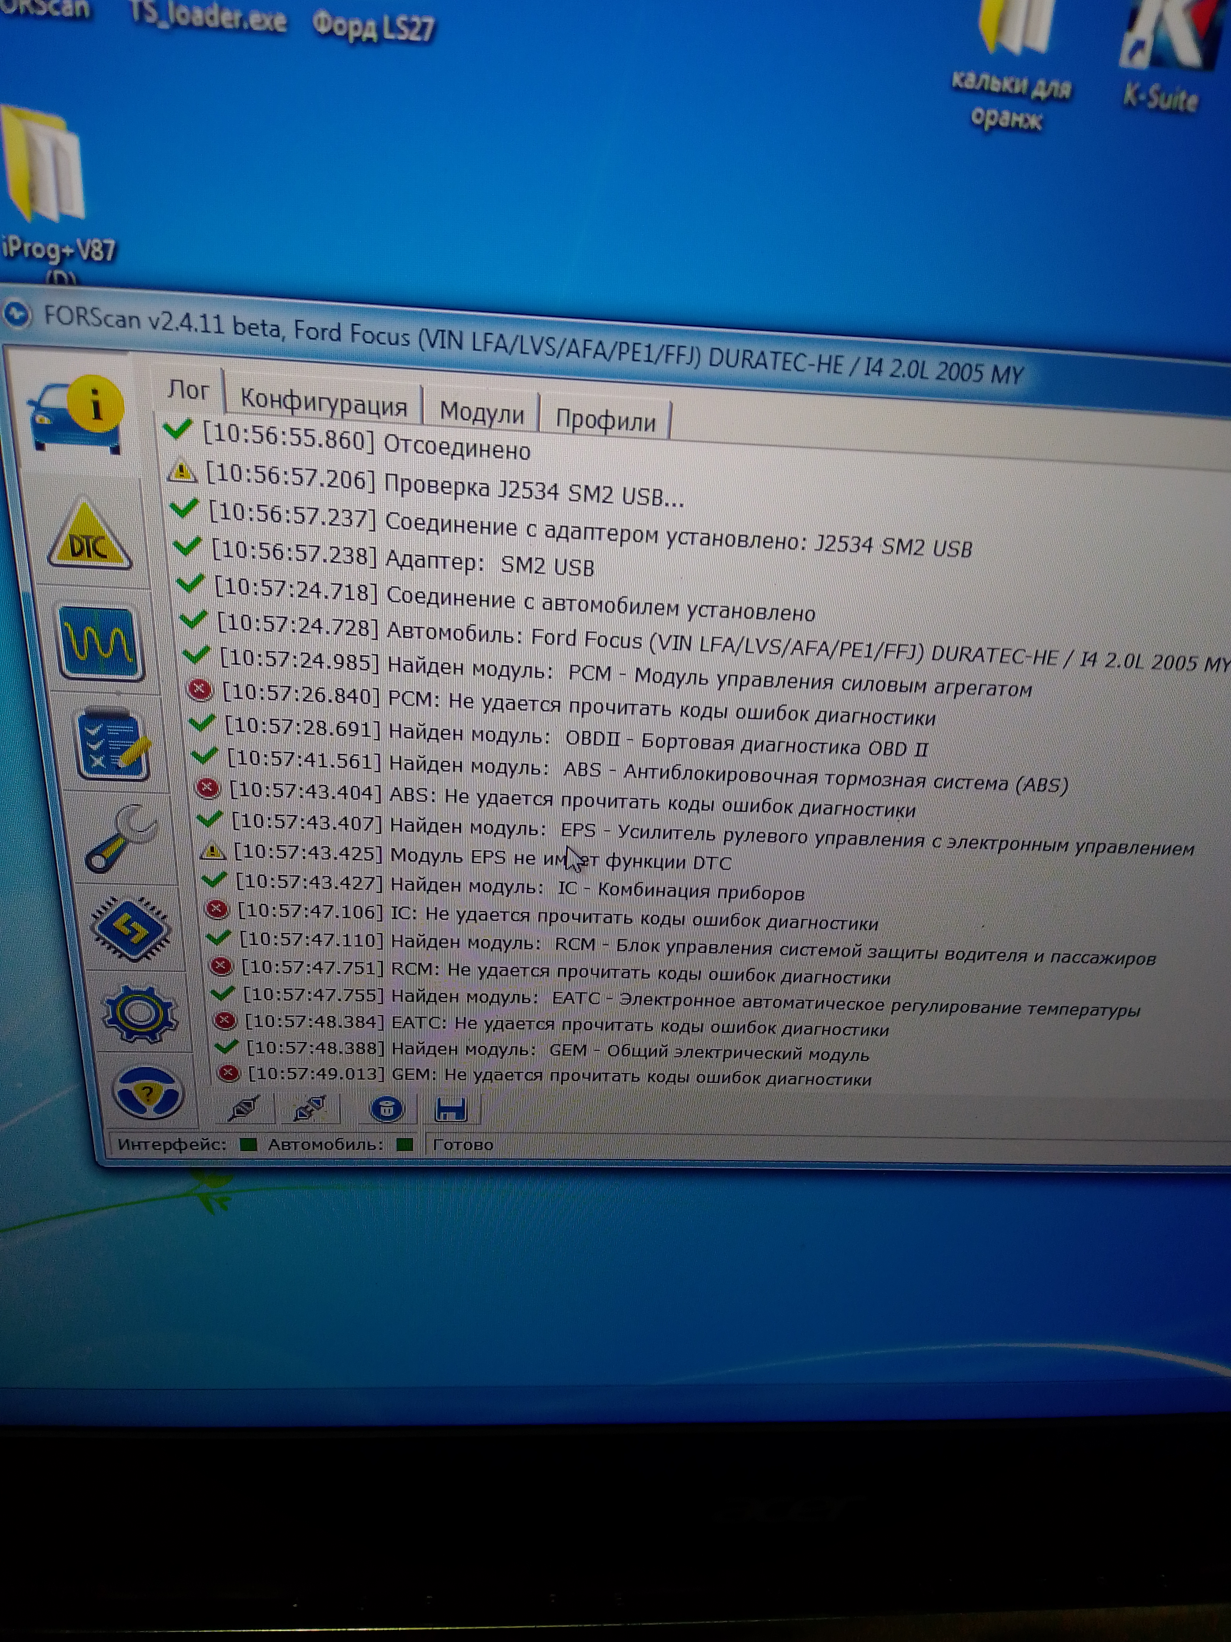Viewport: 1231px width, 1642px height.
Task: Click the connect to vehicle plug button
Action: [243, 1109]
